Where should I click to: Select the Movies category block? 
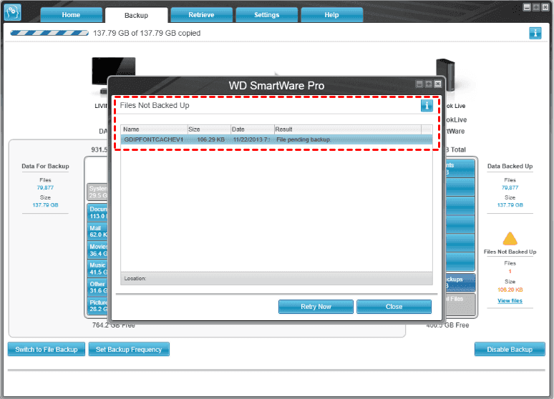(97, 250)
